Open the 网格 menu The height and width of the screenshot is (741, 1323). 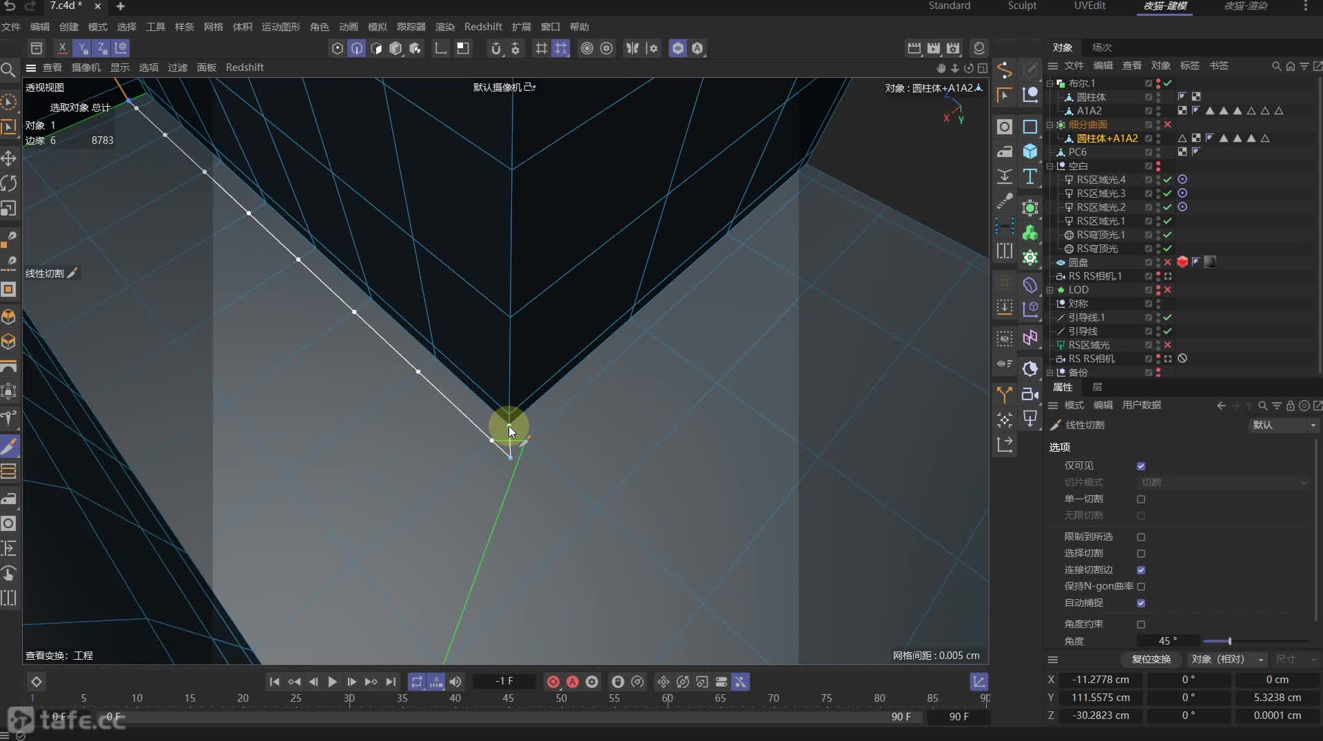[214, 27]
